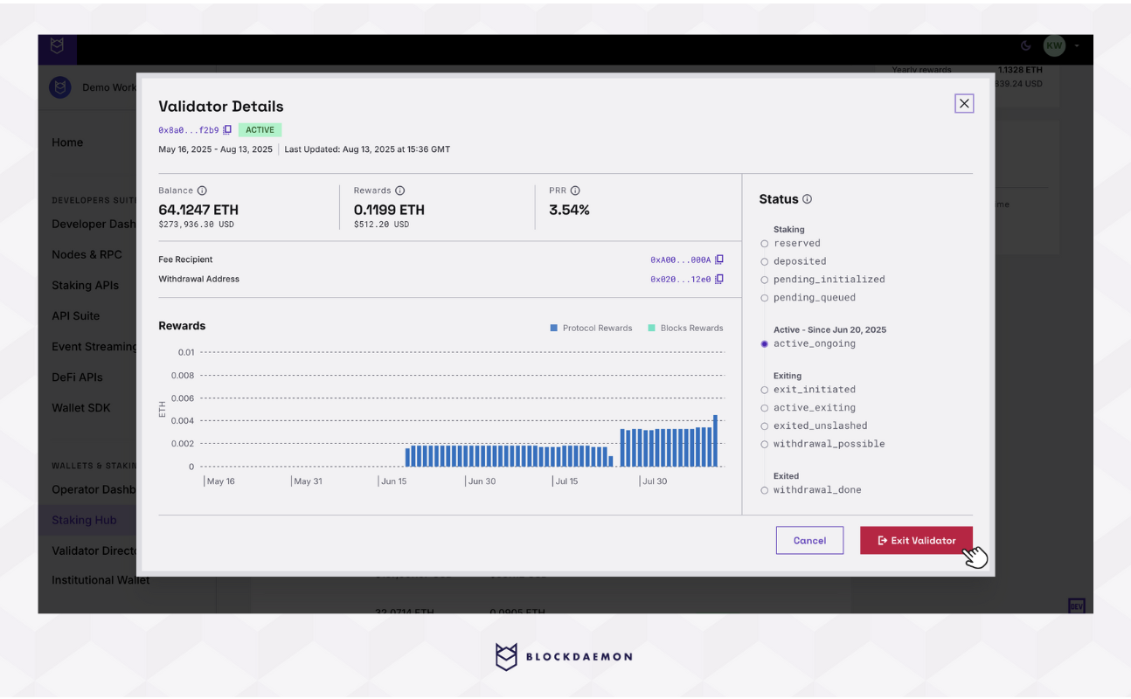Select the exited_unslashed status radio
This screenshot has width=1131, height=699.
(765, 426)
